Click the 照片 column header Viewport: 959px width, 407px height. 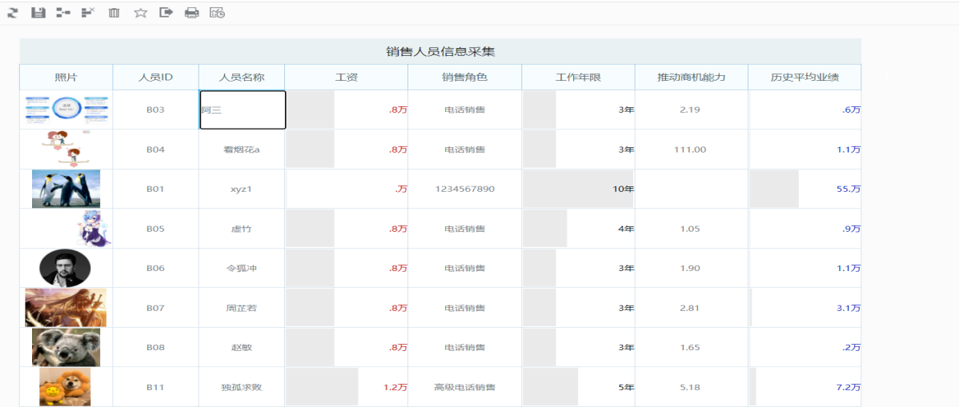pos(66,78)
